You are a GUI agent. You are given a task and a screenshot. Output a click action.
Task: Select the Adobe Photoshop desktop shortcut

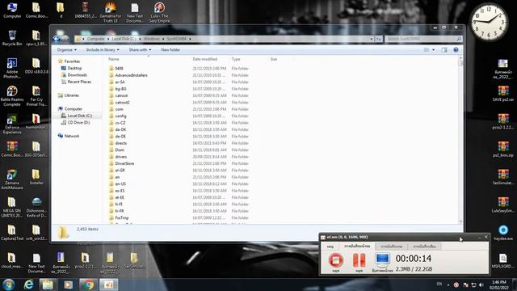click(x=12, y=68)
